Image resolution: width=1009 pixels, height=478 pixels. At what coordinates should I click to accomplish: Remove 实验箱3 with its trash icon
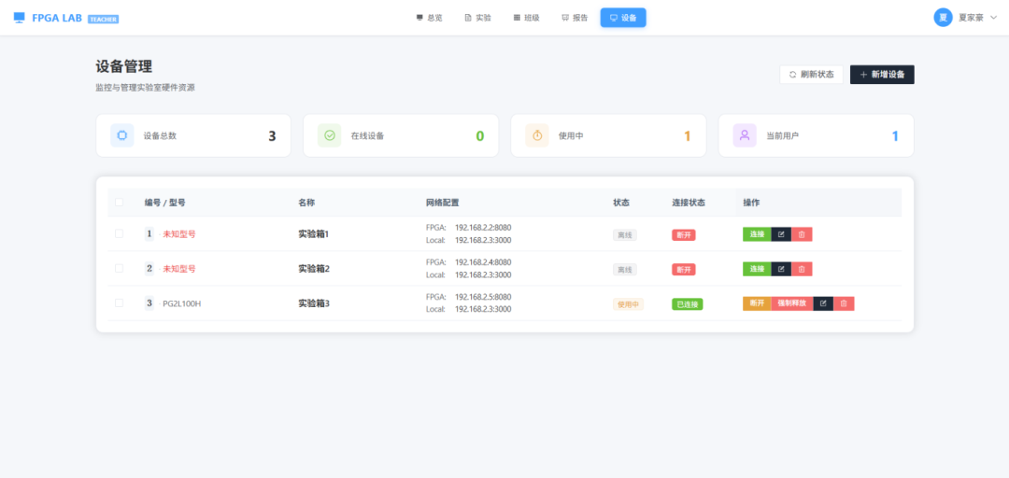tap(844, 303)
